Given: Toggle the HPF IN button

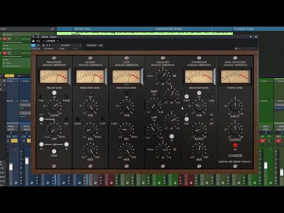Looking at the screenshot, I should click(41, 120).
